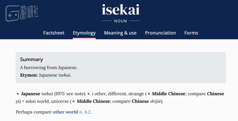Image resolution: width=238 pixels, height=121 pixels.
Task: Click 'A borrowing from Japanese.' sentence
Action: pyautogui.click(x=49, y=68)
